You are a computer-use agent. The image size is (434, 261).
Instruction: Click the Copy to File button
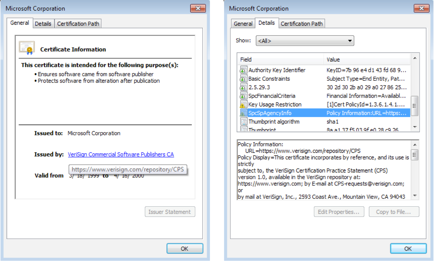coord(394,212)
